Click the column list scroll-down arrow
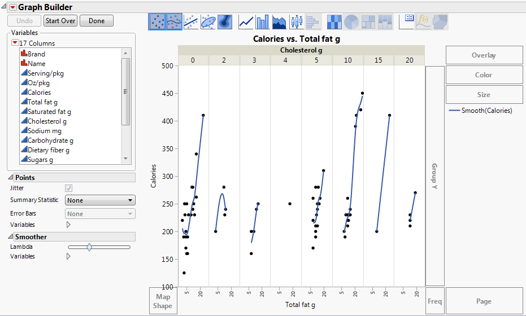 (x=126, y=159)
